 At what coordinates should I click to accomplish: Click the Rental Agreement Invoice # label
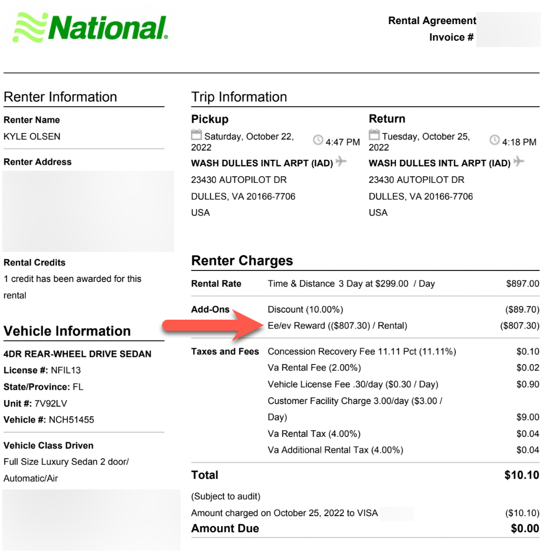tap(432, 29)
